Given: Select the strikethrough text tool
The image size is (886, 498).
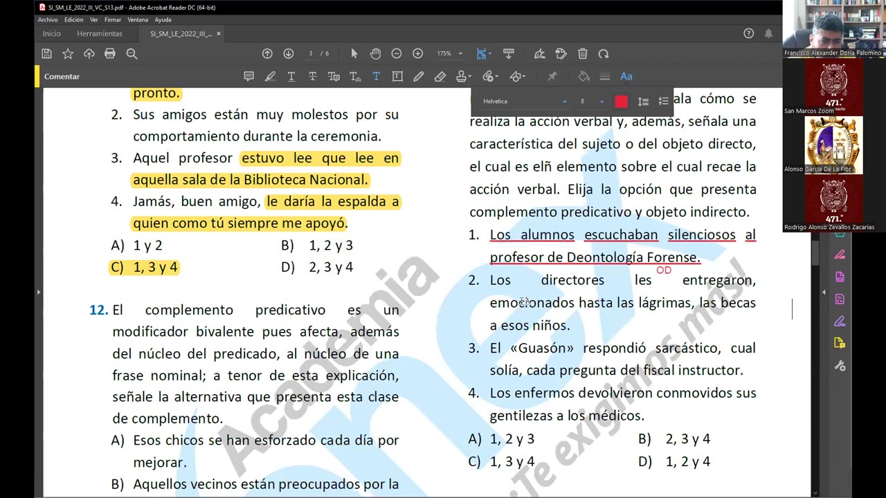Looking at the screenshot, I should point(313,77).
